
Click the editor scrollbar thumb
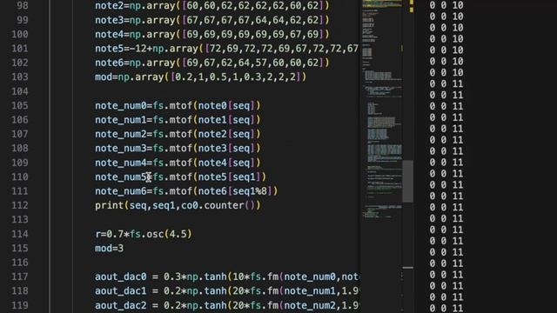pos(408,182)
